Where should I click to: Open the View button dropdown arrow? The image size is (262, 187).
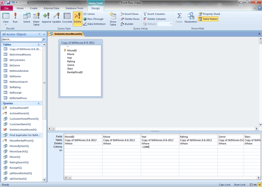pyautogui.click(x=6, y=25)
